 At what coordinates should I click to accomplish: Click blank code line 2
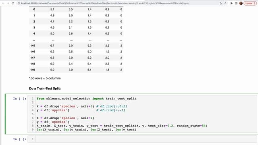pyautogui.click(x=146, y=102)
